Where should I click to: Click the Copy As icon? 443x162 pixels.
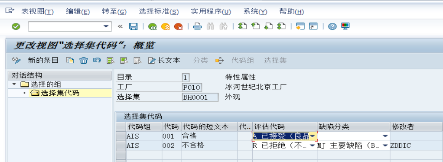pos(70,60)
